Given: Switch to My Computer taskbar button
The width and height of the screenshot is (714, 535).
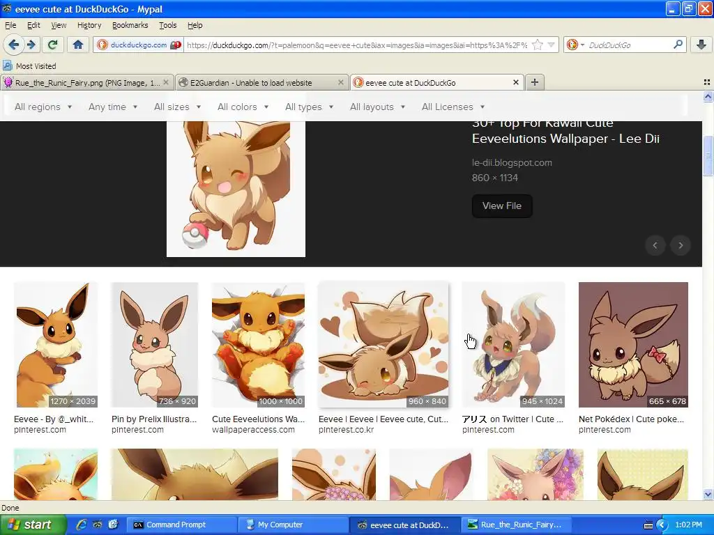Looking at the screenshot, I should click(293, 525).
